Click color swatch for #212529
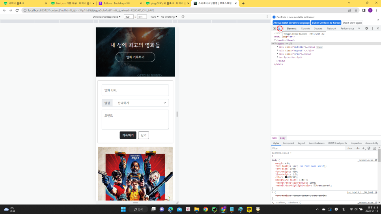The height and width of the screenshot is (214, 381). (286, 177)
